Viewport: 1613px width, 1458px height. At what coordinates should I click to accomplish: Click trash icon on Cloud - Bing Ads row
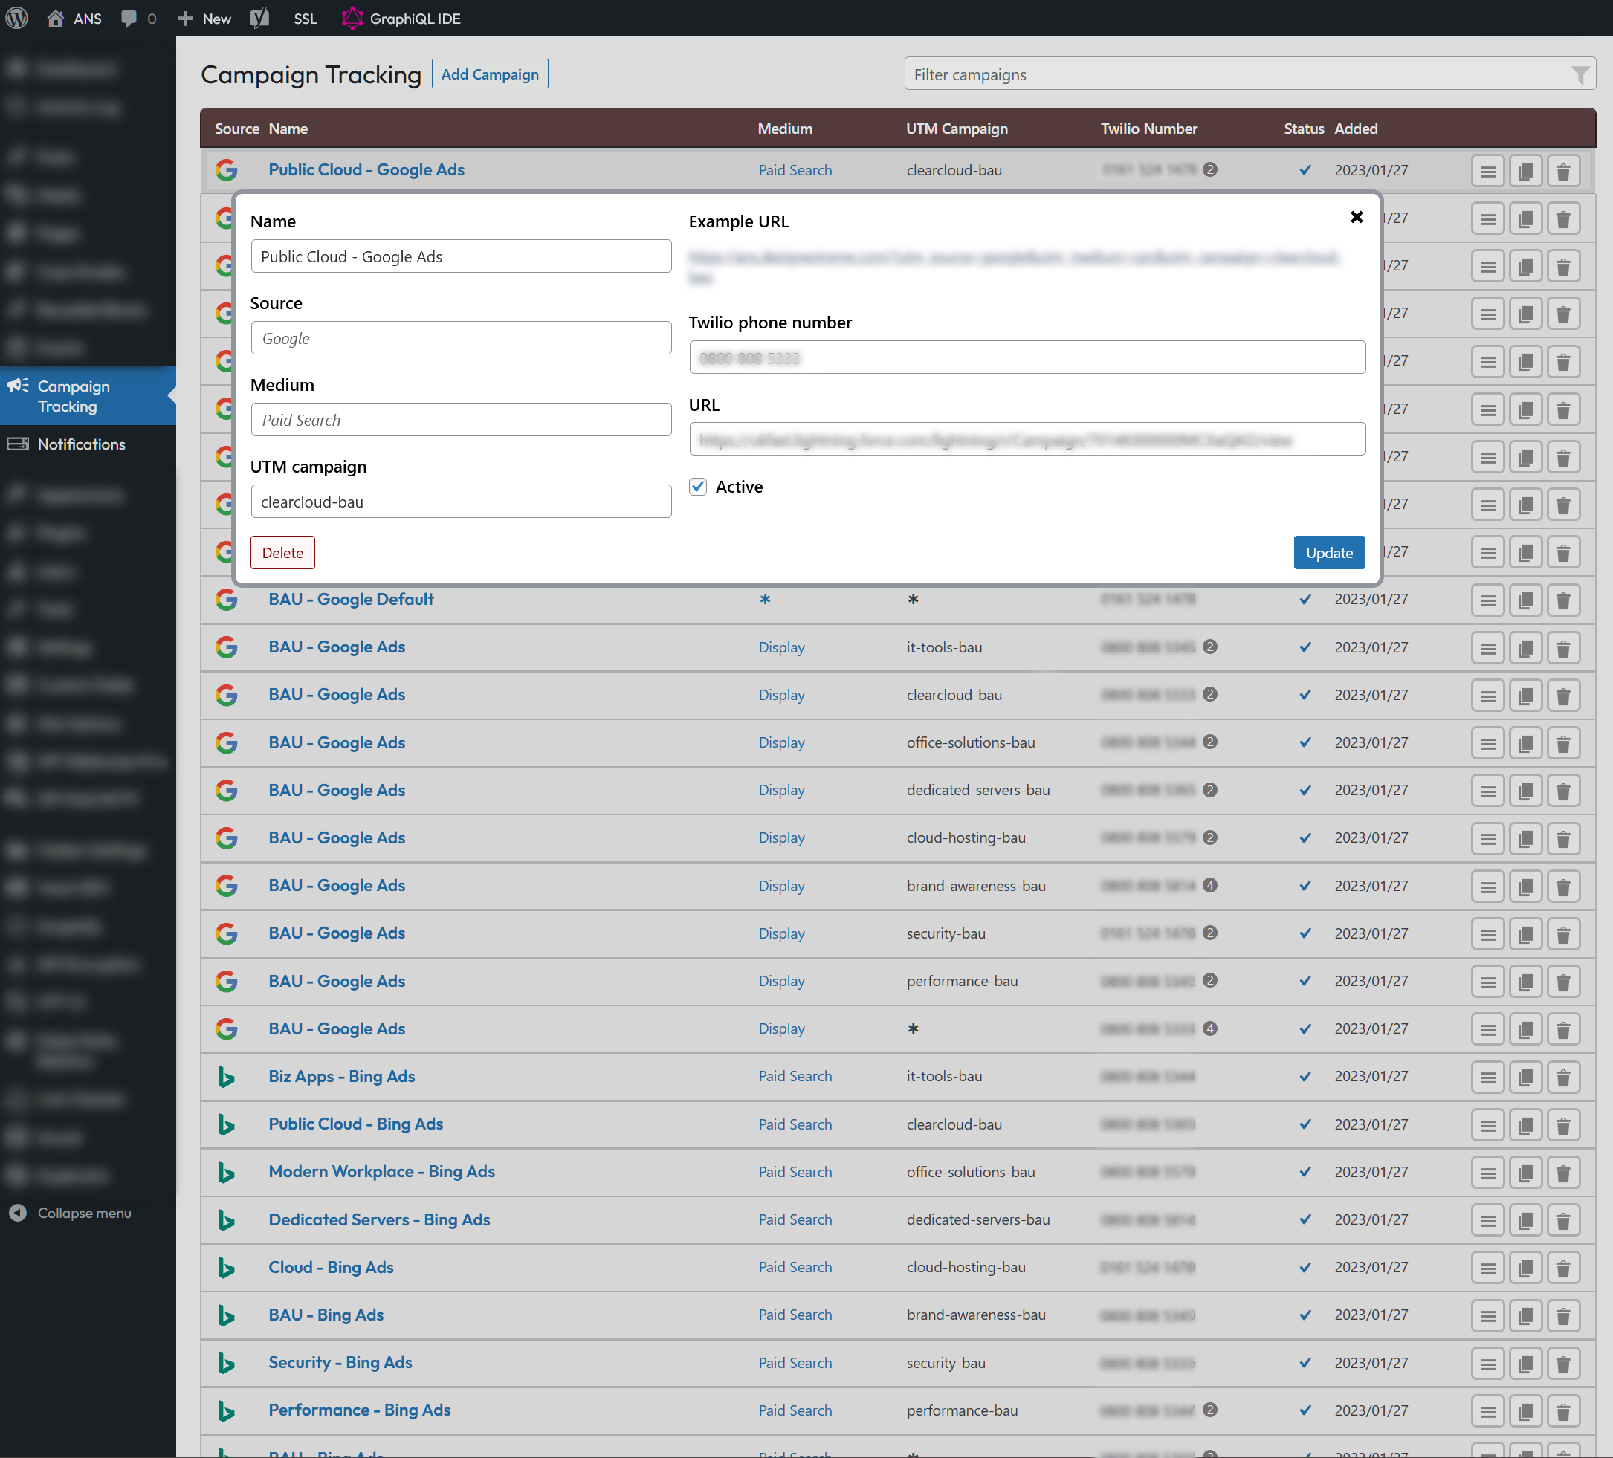click(1562, 1269)
